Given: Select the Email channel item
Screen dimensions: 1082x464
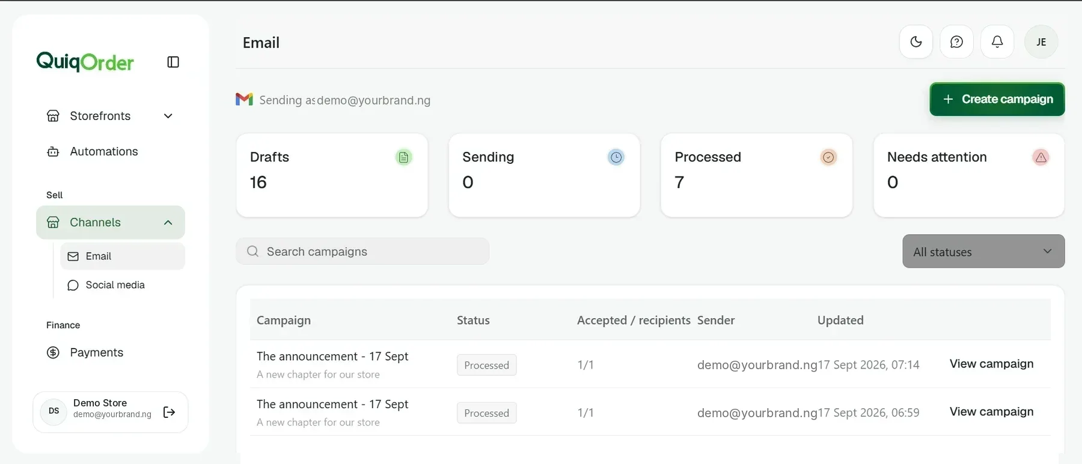Looking at the screenshot, I should (123, 256).
